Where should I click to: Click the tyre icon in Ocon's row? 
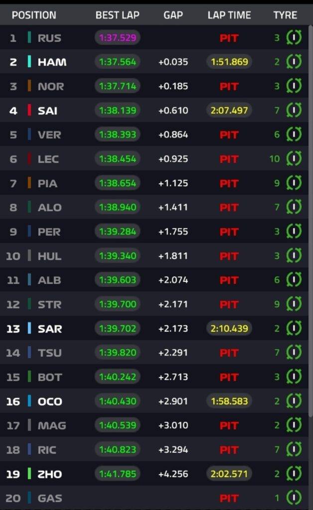pyautogui.click(x=294, y=401)
